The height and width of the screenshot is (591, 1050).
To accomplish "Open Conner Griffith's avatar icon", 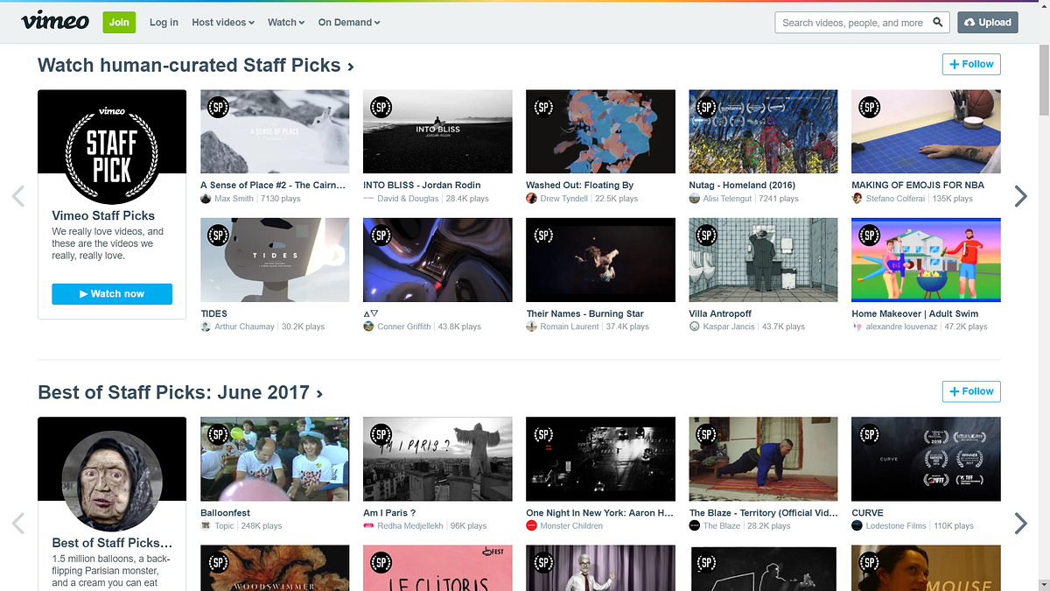I will coord(368,327).
